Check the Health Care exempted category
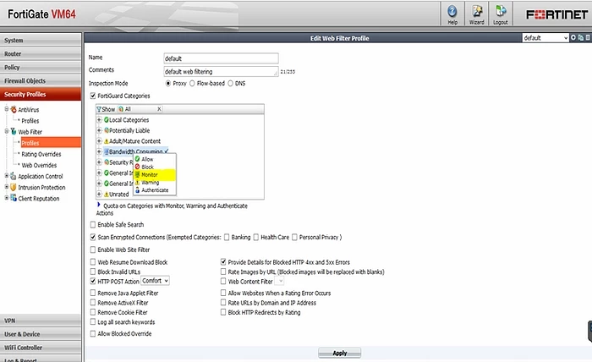This screenshot has width=592, height=362. click(256, 237)
